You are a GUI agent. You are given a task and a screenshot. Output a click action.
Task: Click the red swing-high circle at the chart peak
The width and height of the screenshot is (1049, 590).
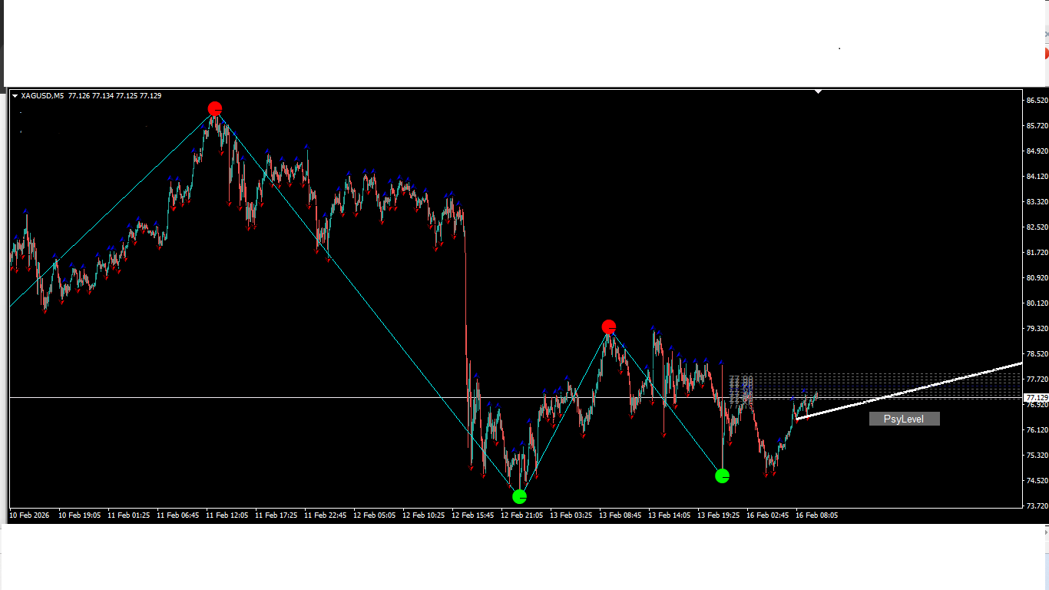coord(215,109)
